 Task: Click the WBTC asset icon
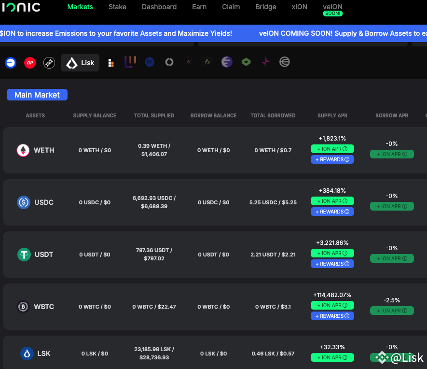(x=23, y=307)
